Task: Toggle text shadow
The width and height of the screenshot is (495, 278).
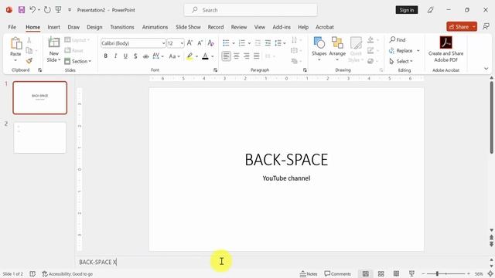Action: coord(135,56)
